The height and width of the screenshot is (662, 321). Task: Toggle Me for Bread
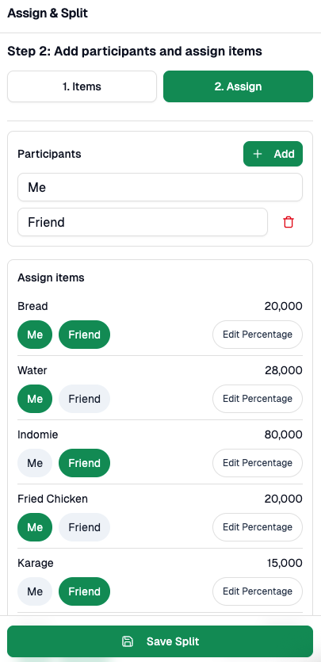pos(35,335)
